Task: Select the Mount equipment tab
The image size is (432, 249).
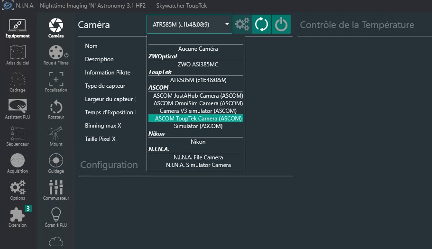Action: click(56, 136)
